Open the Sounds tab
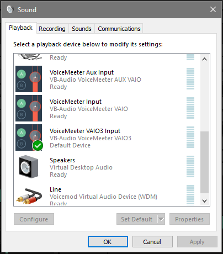Image resolution: width=223 pixels, height=254 pixels. (82, 29)
